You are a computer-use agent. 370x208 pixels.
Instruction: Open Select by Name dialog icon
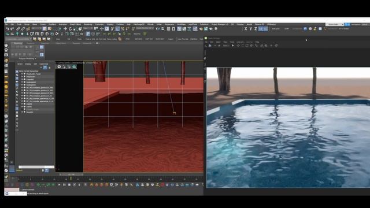[50, 29]
